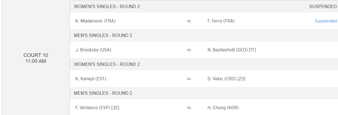Select player D. Vekic (CRO) [23]

[226, 79]
